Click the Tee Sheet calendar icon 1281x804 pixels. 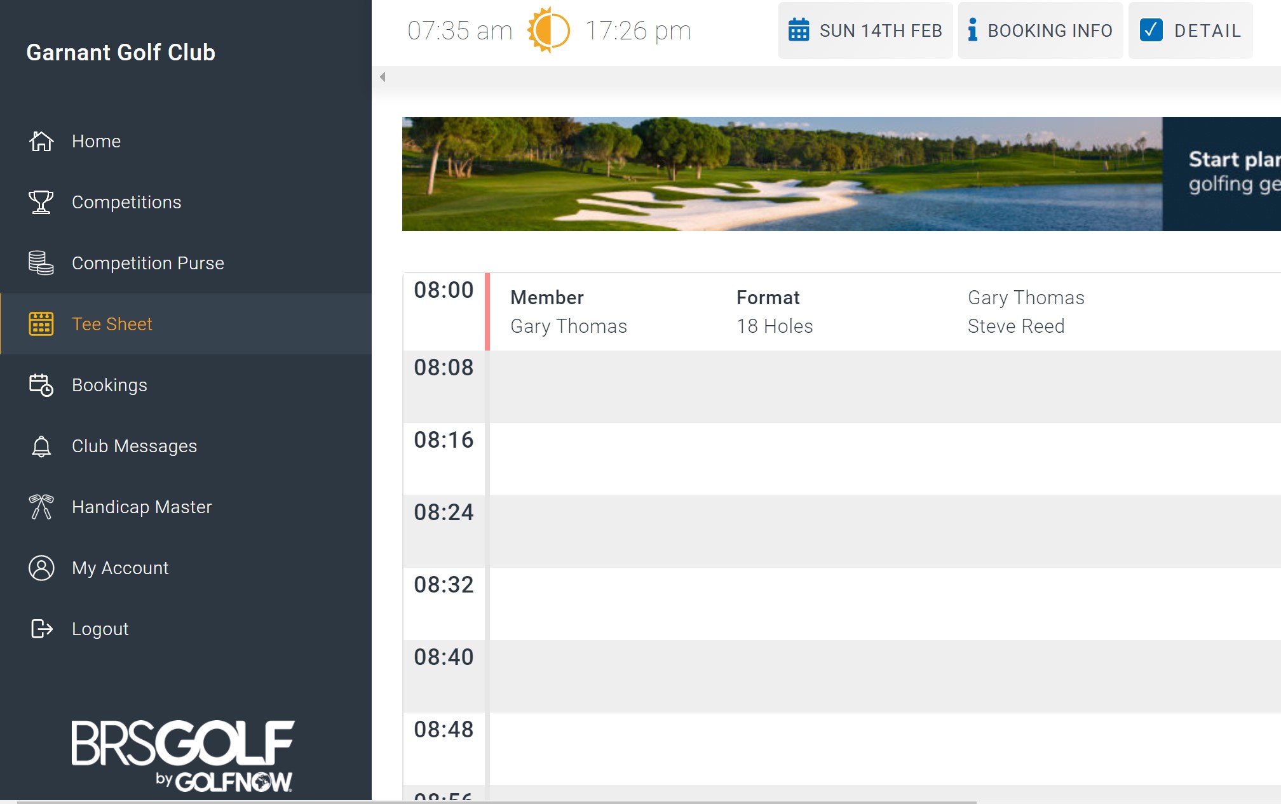click(41, 324)
